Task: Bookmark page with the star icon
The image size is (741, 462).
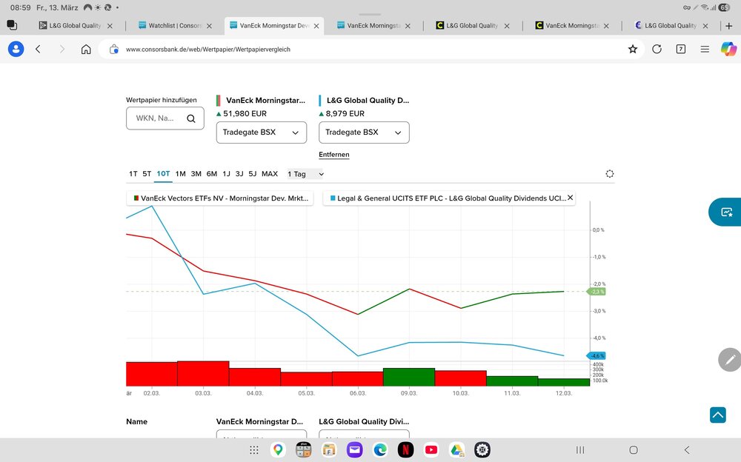Action: coord(633,49)
